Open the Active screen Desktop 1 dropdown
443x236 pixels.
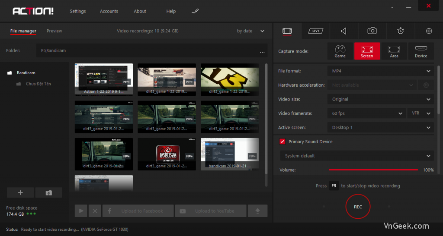pos(381,128)
